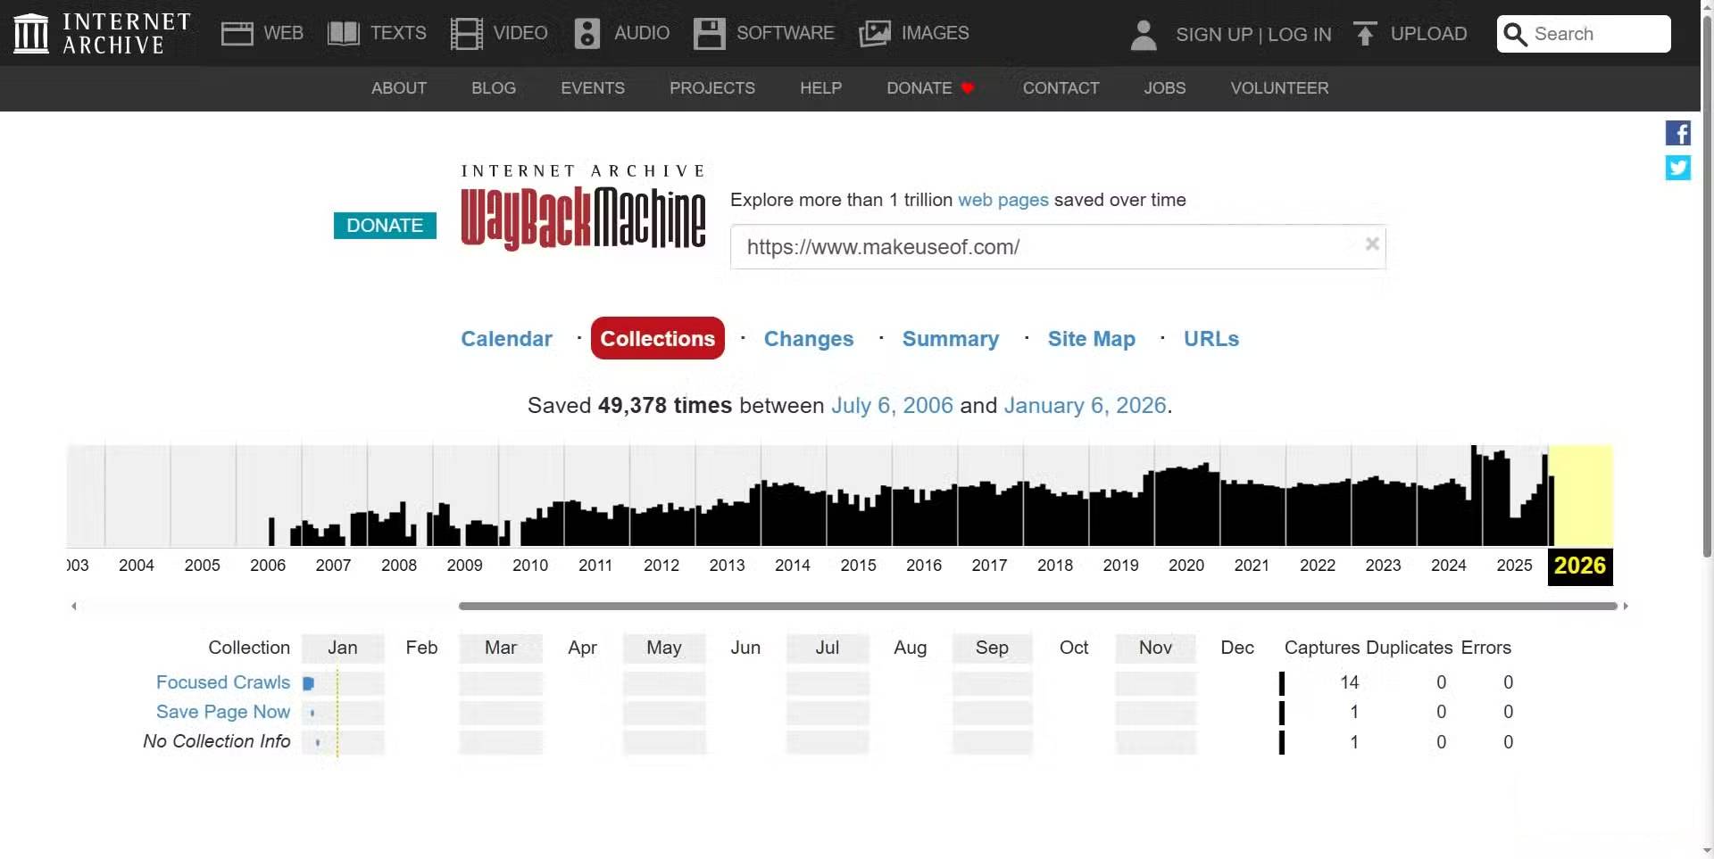Open the TEXTS section icon
This screenshot has height=859, width=1714.
342,33
